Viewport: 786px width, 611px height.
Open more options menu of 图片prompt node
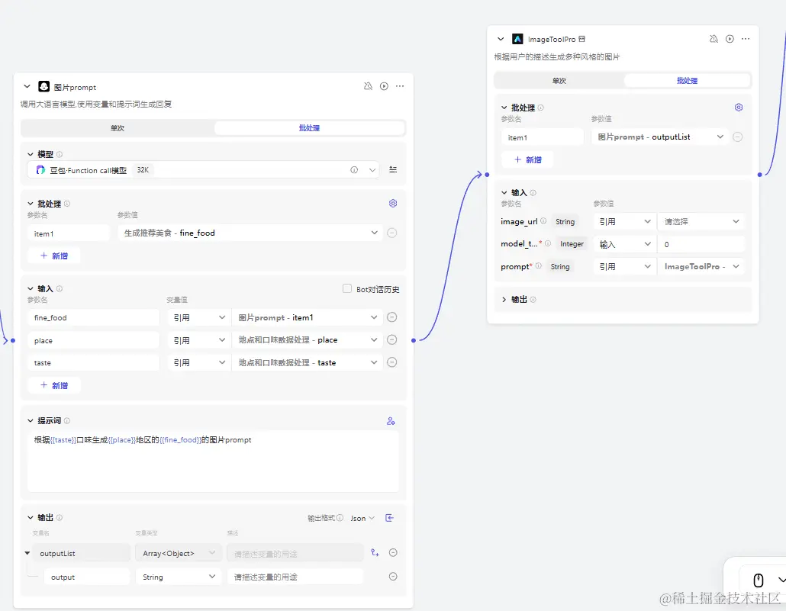[x=400, y=86]
